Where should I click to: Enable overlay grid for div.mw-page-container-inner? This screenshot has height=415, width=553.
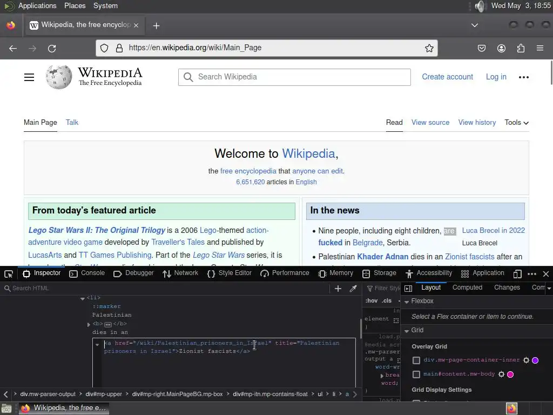click(416, 360)
